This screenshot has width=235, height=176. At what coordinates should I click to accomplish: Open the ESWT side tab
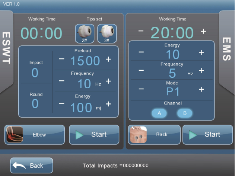click(6, 48)
